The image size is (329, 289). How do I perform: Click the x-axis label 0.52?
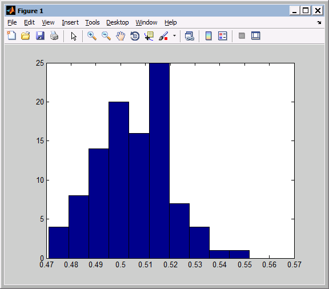[170, 264]
